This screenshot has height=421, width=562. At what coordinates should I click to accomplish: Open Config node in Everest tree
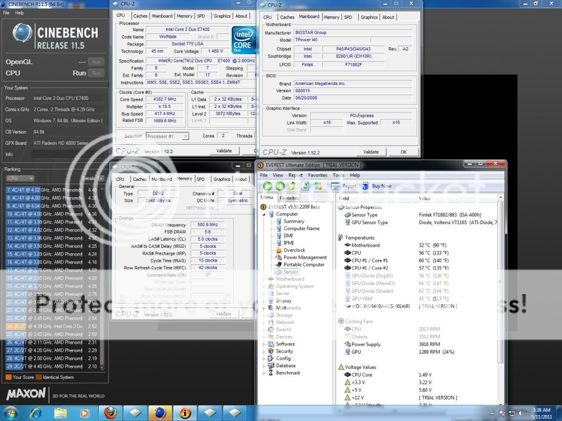(283, 359)
